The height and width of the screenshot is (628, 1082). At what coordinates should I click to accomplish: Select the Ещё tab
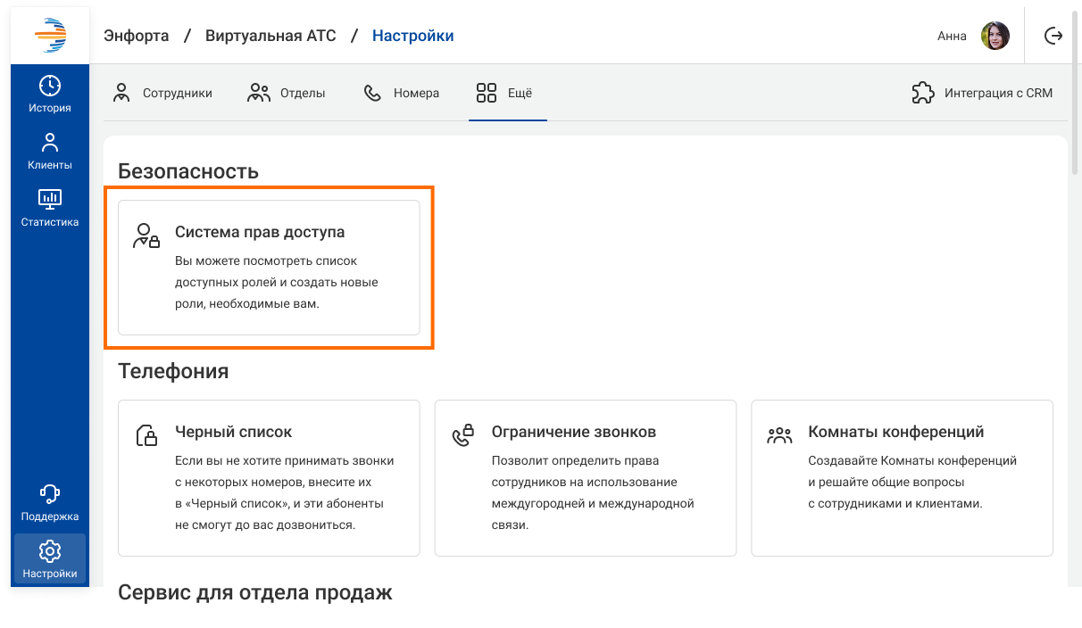click(x=504, y=93)
